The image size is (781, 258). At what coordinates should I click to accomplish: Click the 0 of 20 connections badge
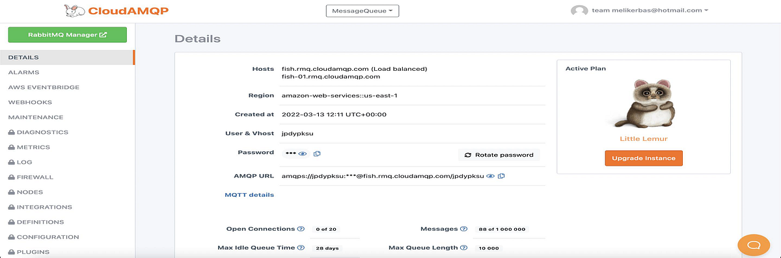click(325, 229)
